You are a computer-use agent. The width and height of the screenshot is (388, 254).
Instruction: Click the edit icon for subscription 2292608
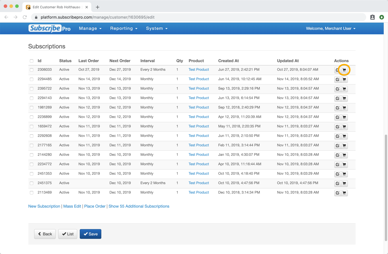click(337, 136)
